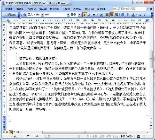155x140 pixels.
Task: Toggle italic formatting button
Action: coord(89,15)
